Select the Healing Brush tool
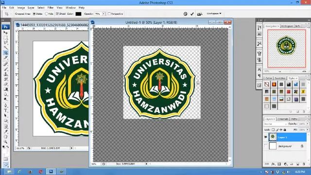 point(6,64)
